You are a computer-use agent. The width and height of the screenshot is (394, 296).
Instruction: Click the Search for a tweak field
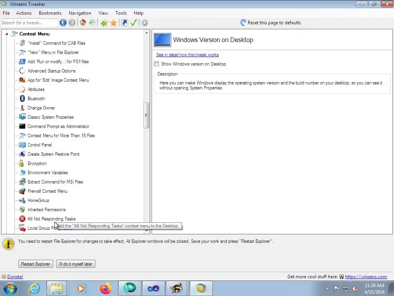[x=29, y=23]
